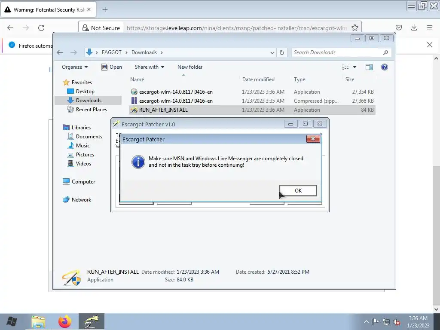
Task: Close the Potential Security Risk tab
Action: pos(89,9)
